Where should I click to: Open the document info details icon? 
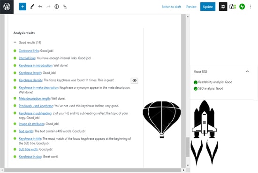(x=57, y=7)
